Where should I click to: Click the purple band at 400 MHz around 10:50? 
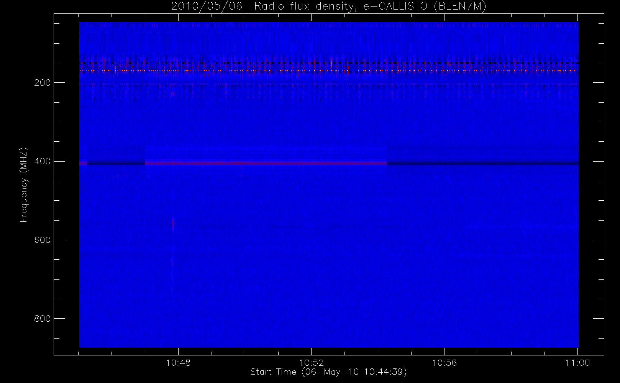point(266,163)
